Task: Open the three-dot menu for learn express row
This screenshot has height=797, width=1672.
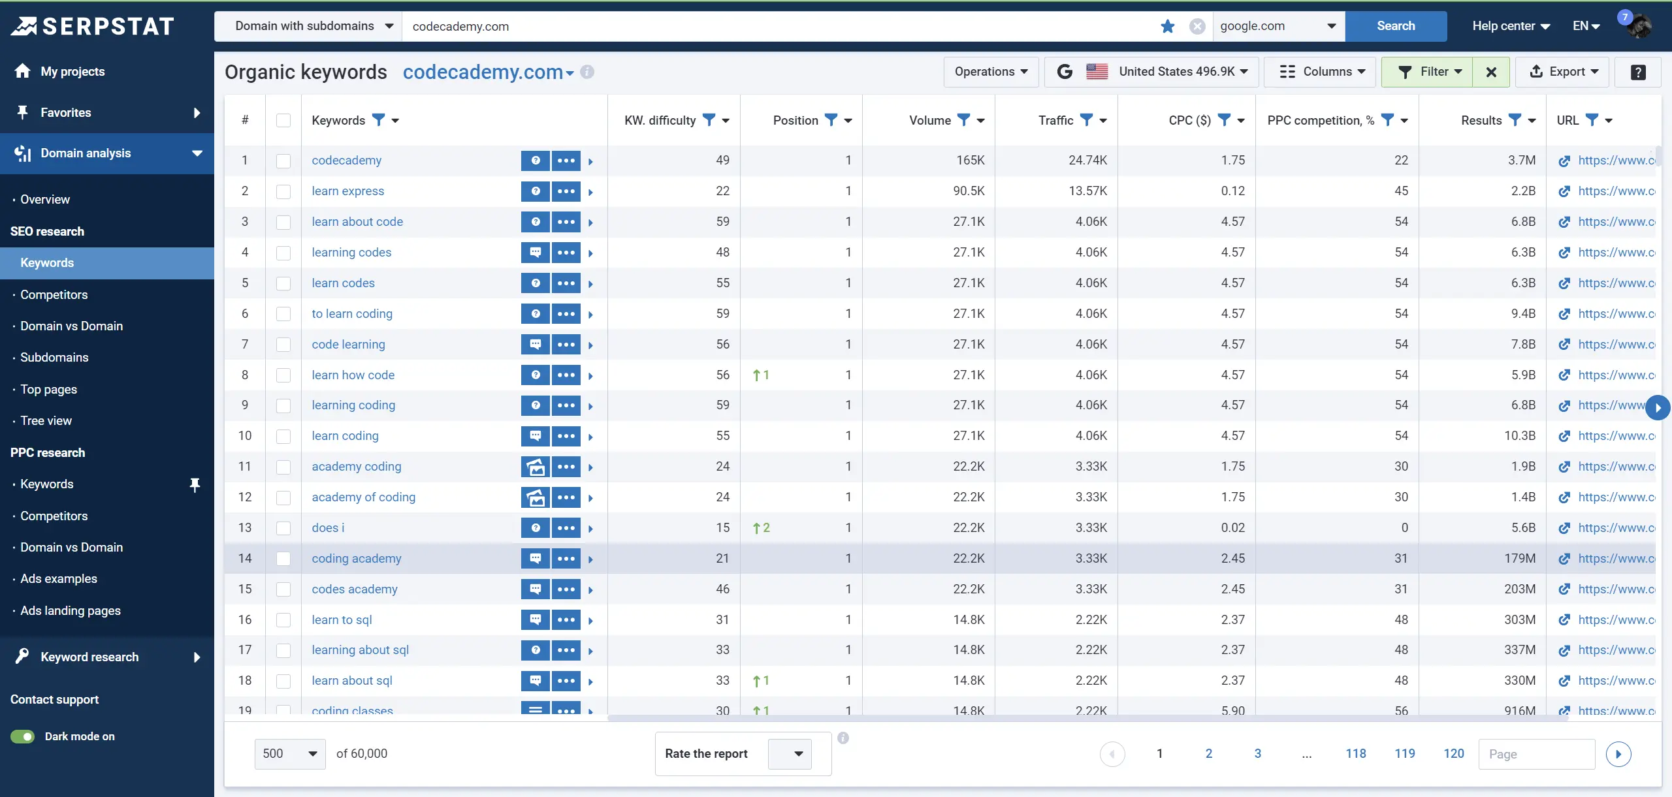Action: [567, 191]
